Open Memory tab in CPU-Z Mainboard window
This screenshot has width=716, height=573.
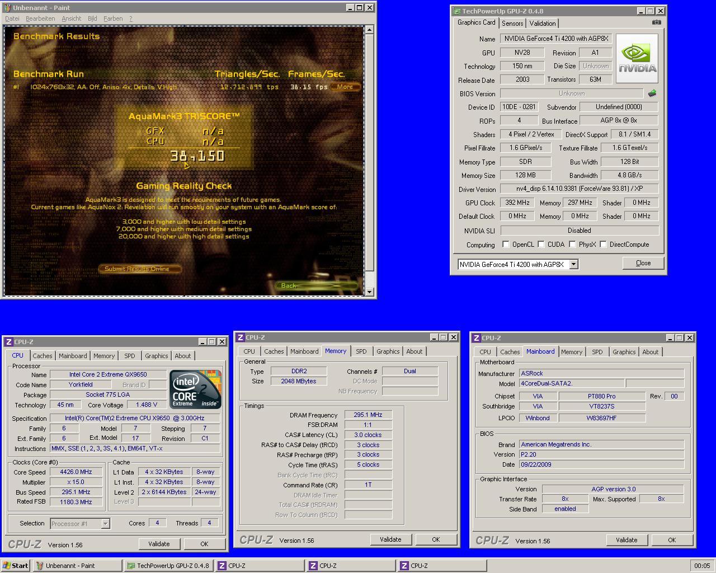[572, 352]
